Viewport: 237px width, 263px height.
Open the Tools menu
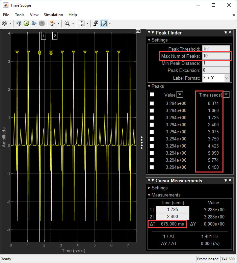20,15
